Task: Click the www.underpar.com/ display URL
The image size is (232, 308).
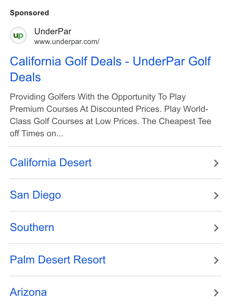Action: click(67, 42)
